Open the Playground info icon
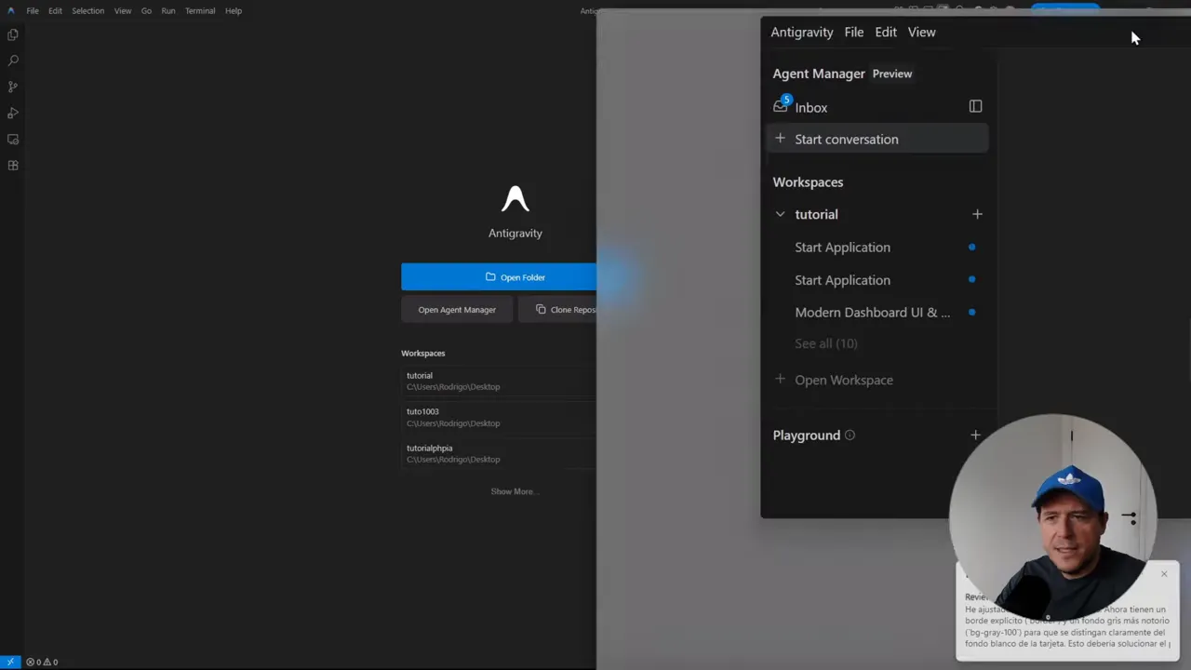 (849, 435)
